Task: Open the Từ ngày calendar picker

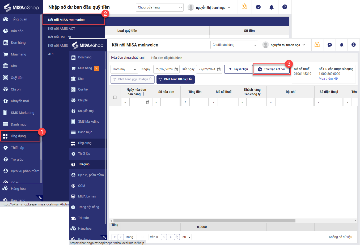Action: (x=176, y=69)
